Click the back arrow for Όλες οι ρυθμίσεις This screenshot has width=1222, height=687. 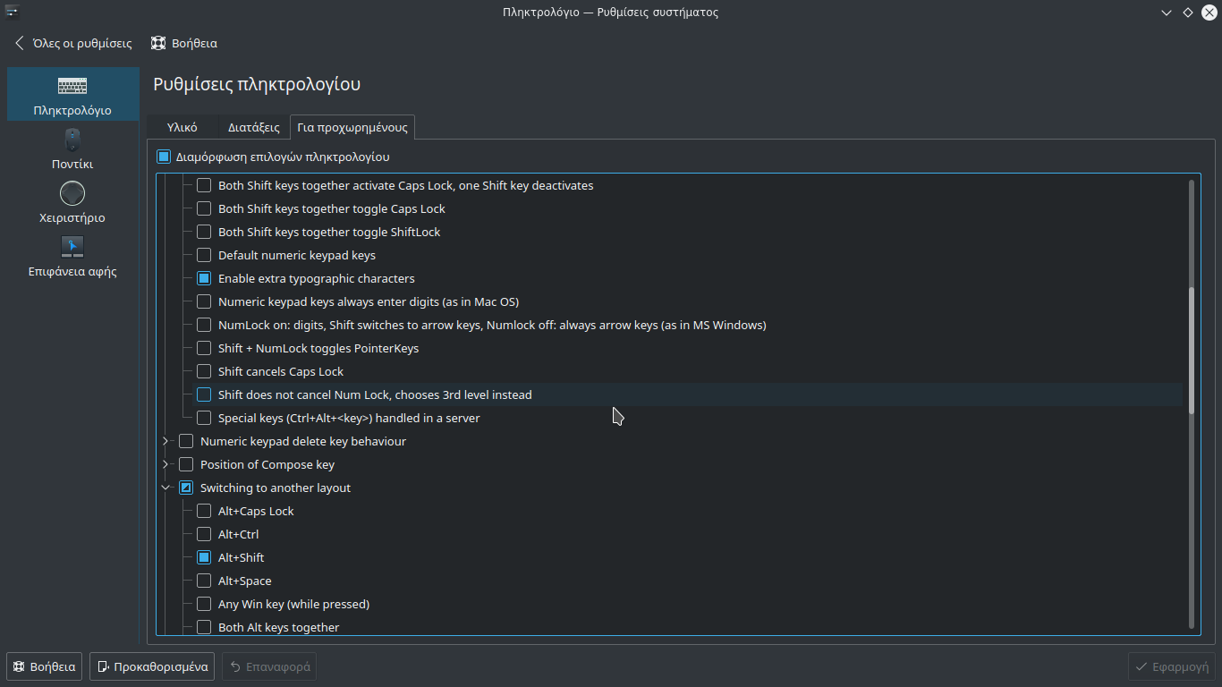tap(20, 43)
